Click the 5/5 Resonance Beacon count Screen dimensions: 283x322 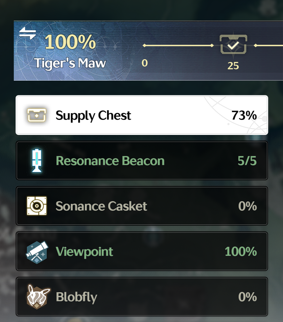click(x=247, y=161)
